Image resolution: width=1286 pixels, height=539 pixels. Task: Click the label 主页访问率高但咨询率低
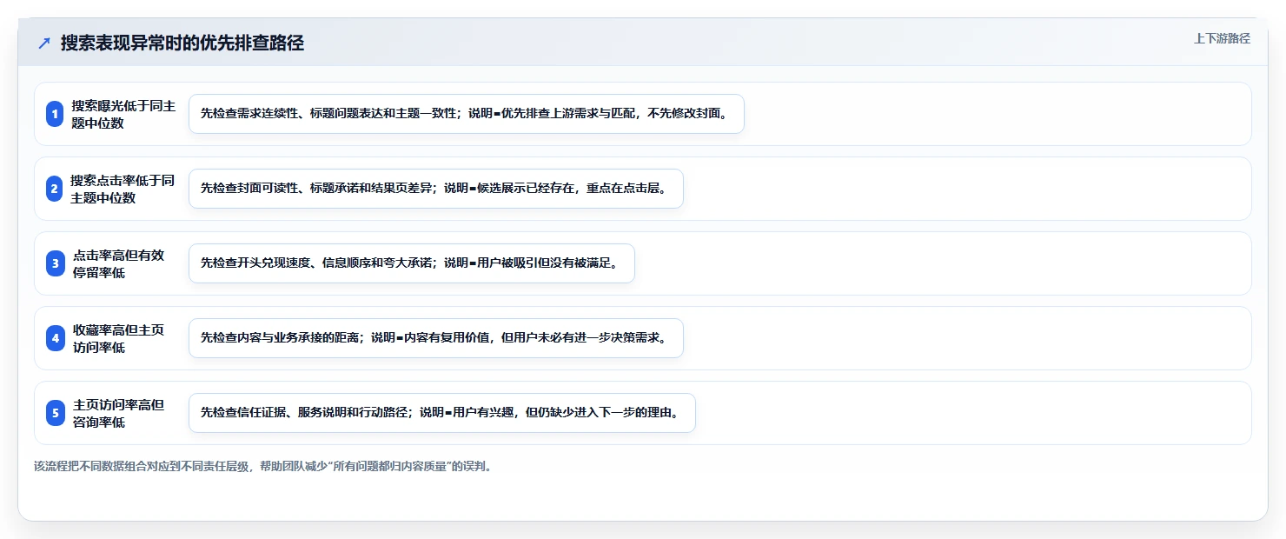pos(119,413)
